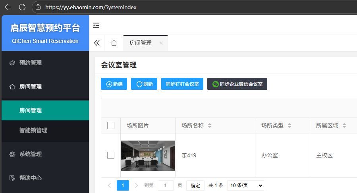Tick the select-all header checkbox
Image resolution: width=357 pixels, height=193 pixels.
click(x=111, y=125)
